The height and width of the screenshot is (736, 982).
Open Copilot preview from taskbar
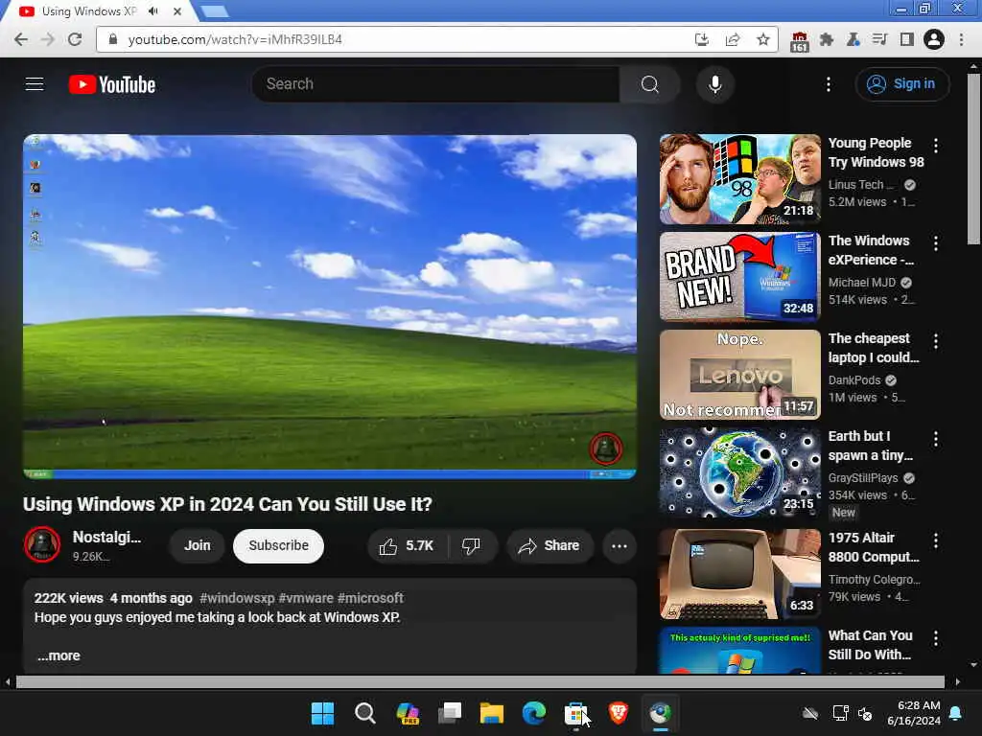(x=408, y=713)
